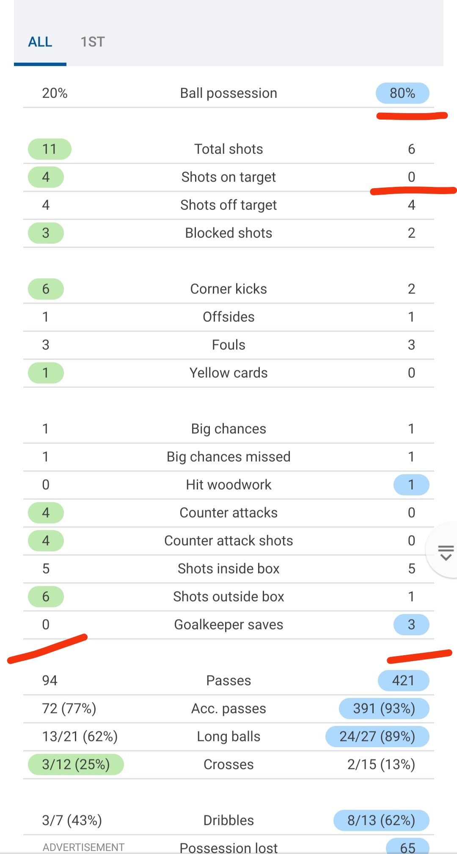Select the ALL stats tab

pyautogui.click(x=40, y=42)
